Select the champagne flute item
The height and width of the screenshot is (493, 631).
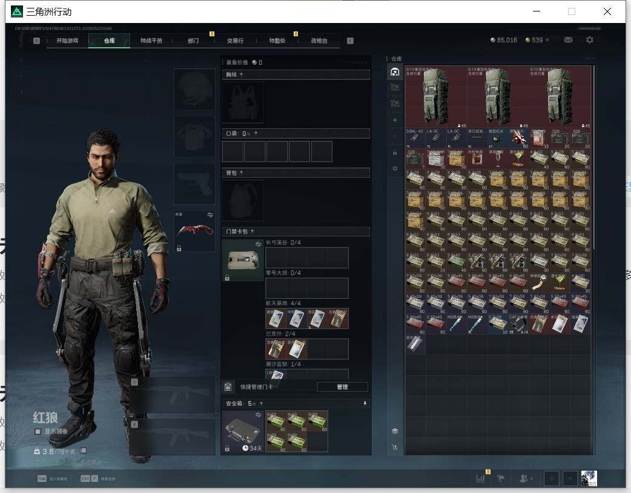pyautogui.click(x=498, y=159)
